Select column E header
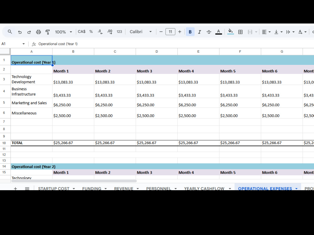Image resolution: width=314 pixels, height=235 pixels. tap(198, 52)
